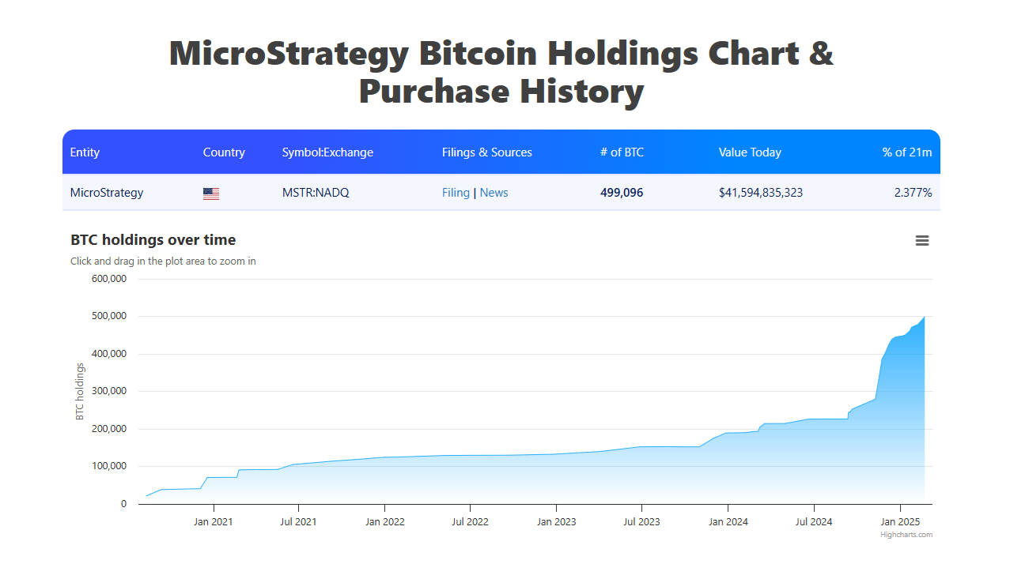Click the MSTR:NADQ exchange symbol

316,192
